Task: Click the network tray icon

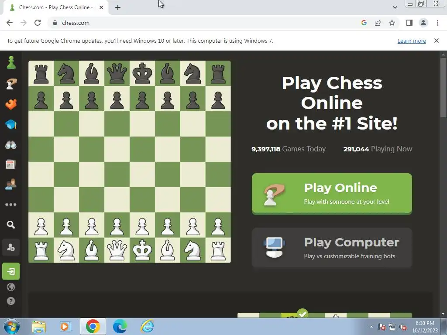Action: [392, 327]
